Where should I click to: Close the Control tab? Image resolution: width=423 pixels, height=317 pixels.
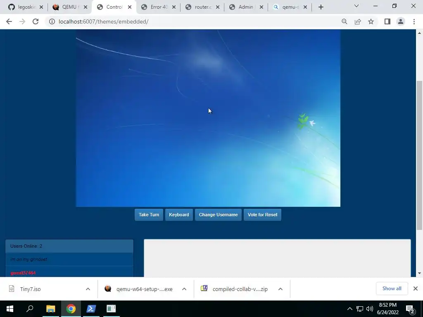click(130, 7)
